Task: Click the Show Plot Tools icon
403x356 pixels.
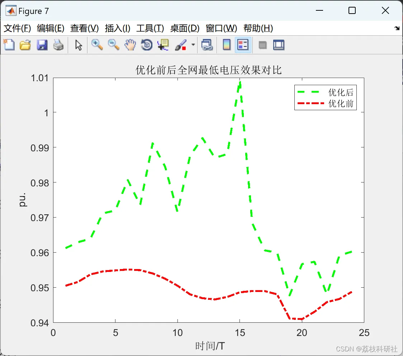Action: pos(279,45)
